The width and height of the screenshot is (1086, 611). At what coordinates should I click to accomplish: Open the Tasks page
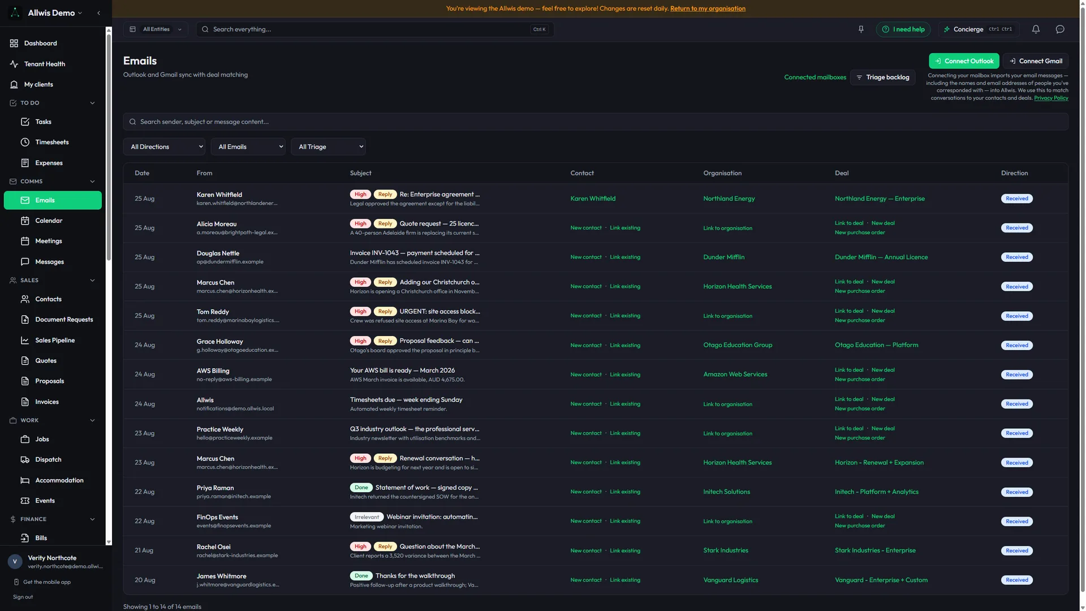point(53,122)
